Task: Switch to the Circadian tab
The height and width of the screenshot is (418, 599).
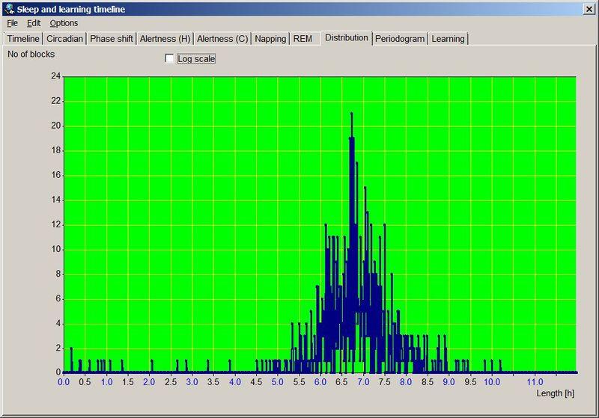Action: pyautogui.click(x=64, y=39)
